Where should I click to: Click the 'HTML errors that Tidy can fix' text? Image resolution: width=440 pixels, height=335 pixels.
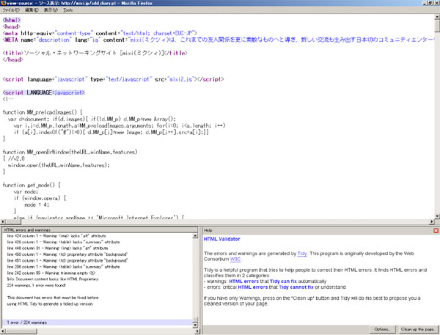click(x=263, y=281)
